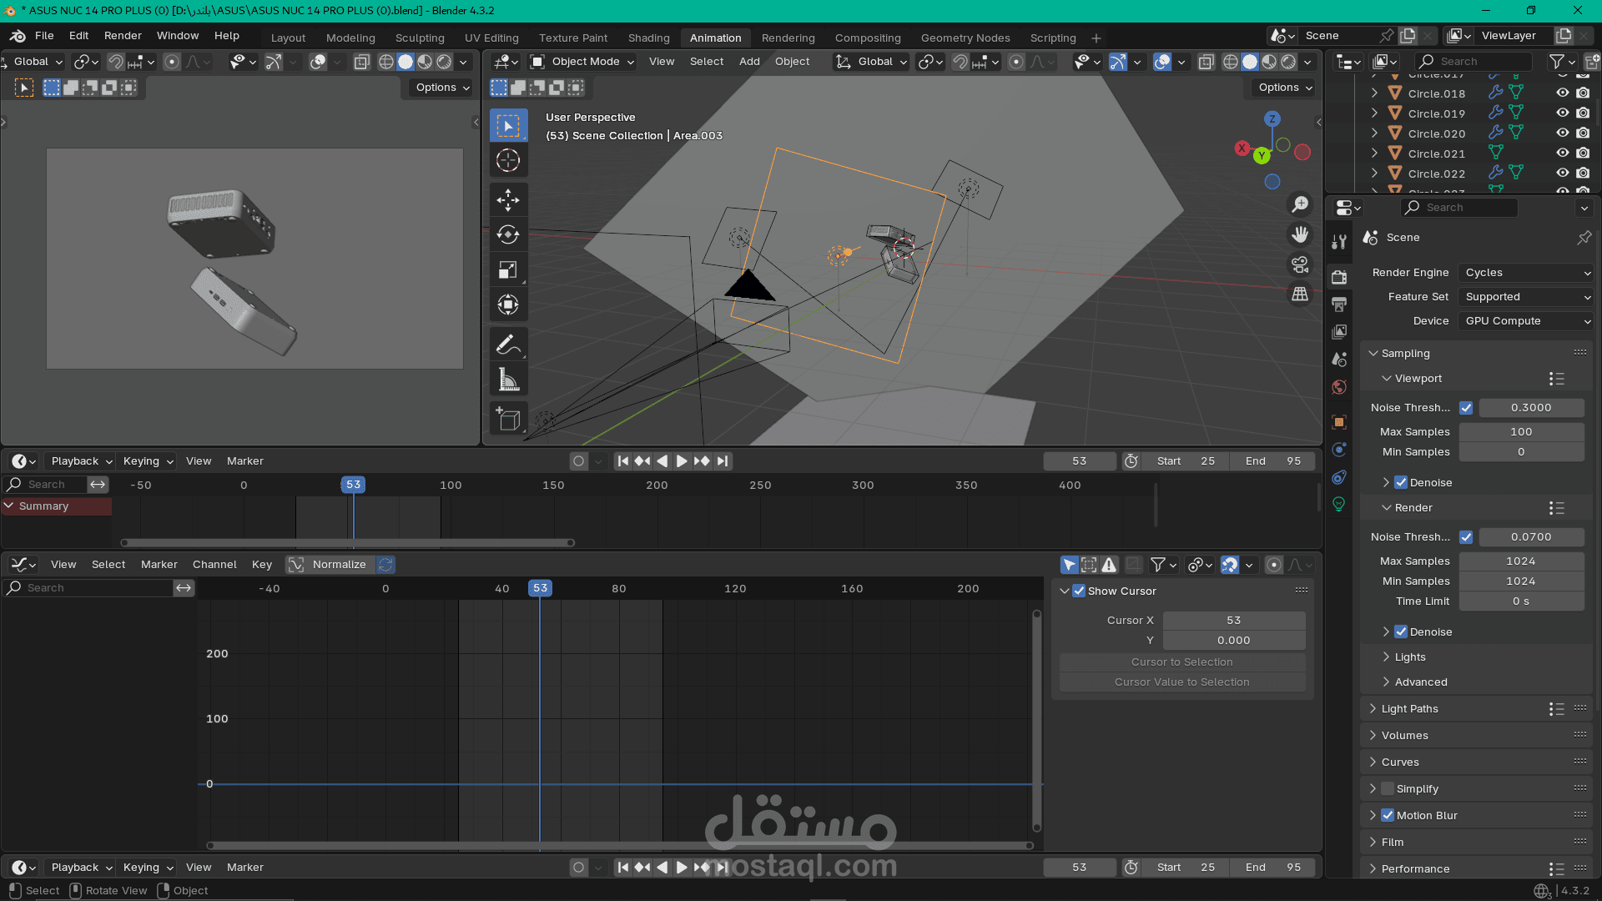Image resolution: width=1602 pixels, height=901 pixels.
Task: Open the Object Mode dropdown
Action: [584, 62]
